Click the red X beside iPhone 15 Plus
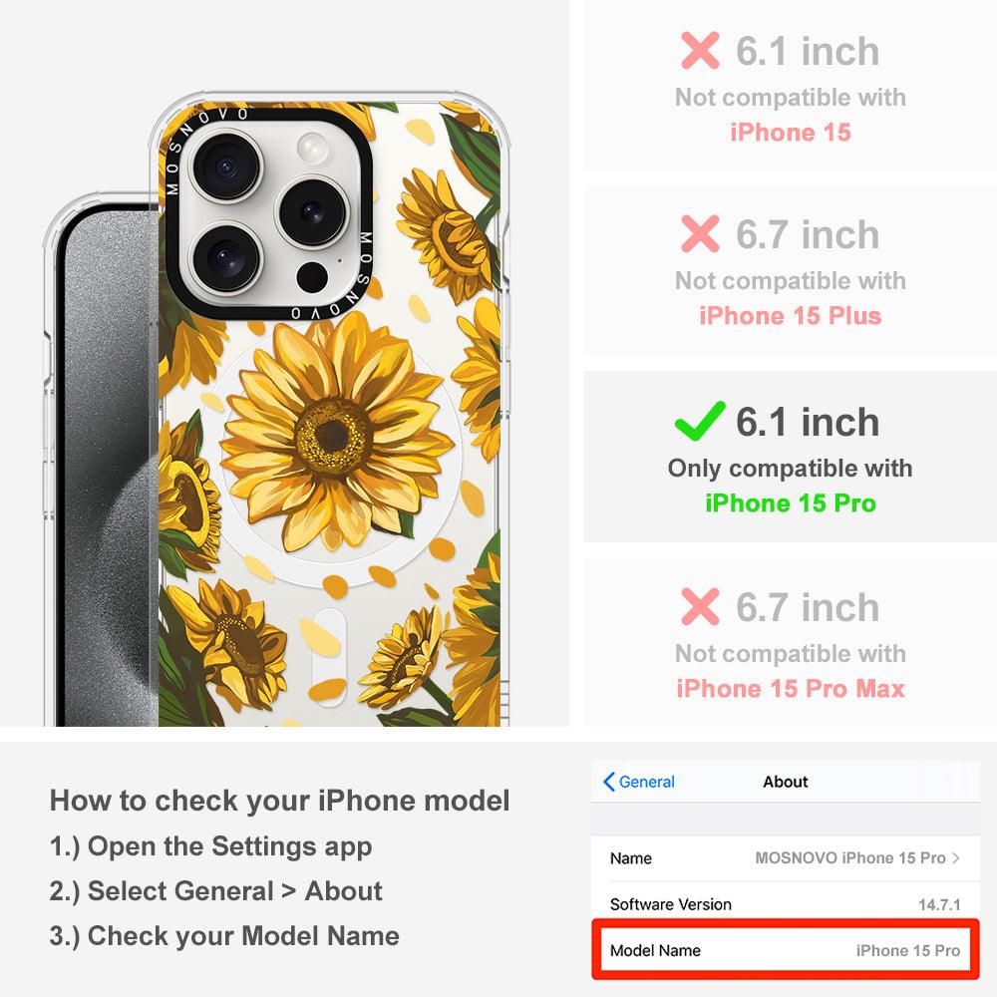Viewport: 997px width, 997px height. [700, 233]
